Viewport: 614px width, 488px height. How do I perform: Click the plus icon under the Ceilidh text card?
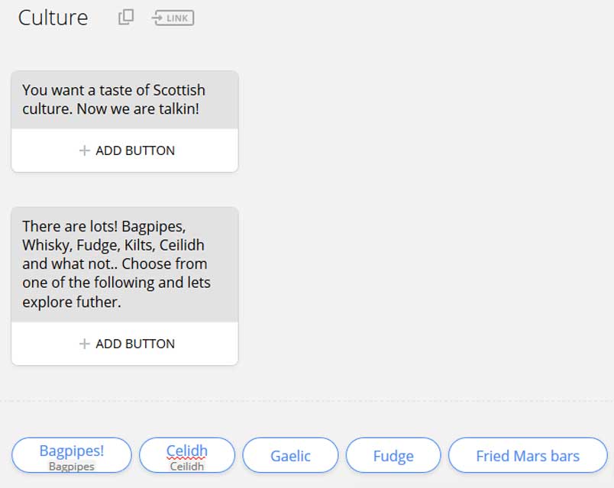click(x=85, y=344)
